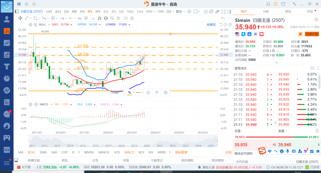
Task: Click the ask price 35.940 in sell panel
Action: 284,145
